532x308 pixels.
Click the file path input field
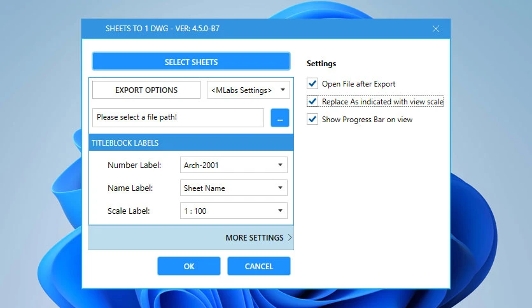178,117
